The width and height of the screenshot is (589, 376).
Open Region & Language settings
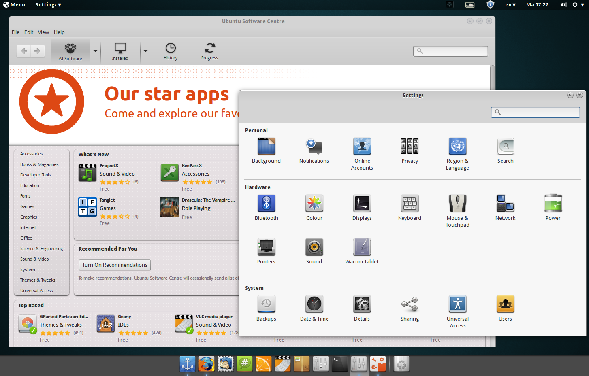457,154
